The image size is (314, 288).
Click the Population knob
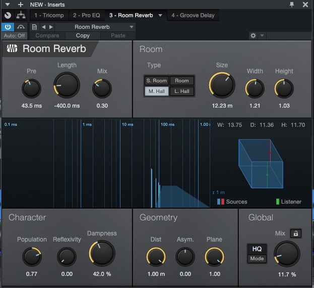32,257
